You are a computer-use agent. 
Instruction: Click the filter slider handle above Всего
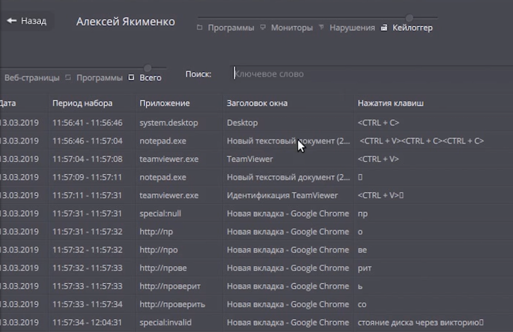pos(147,68)
